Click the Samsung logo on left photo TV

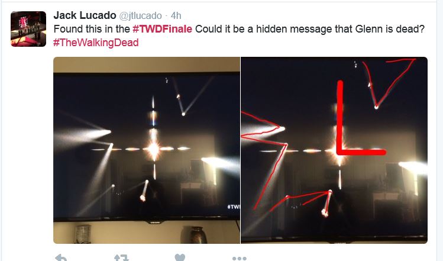coord(155,223)
